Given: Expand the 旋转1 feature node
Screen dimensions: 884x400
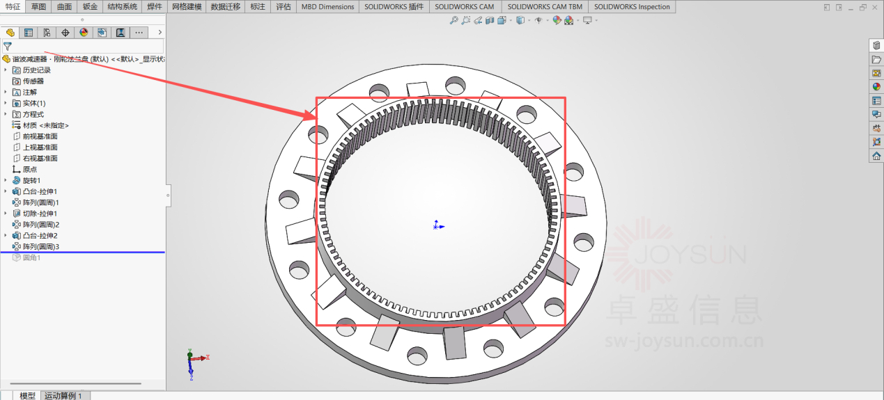Looking at the screenshot, I should 6,180.
